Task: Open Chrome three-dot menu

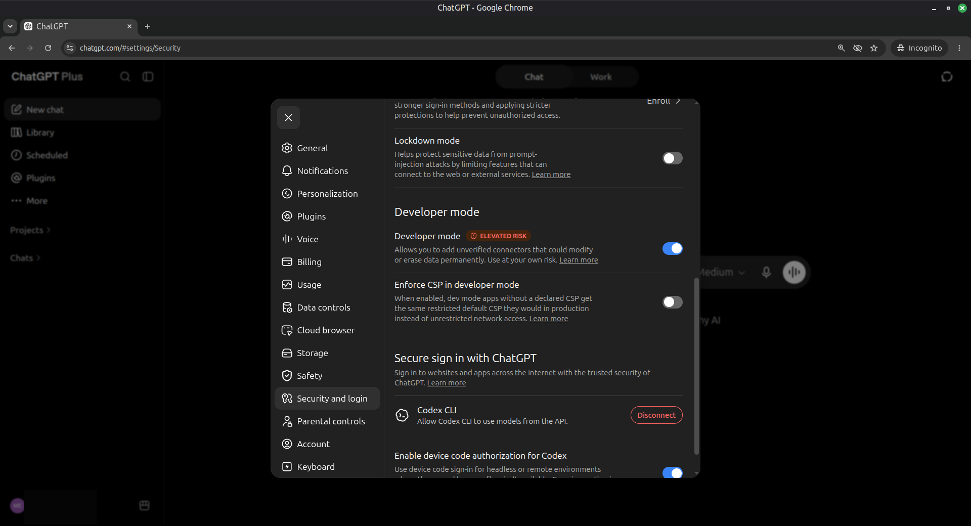Action: tap(959, 48)
